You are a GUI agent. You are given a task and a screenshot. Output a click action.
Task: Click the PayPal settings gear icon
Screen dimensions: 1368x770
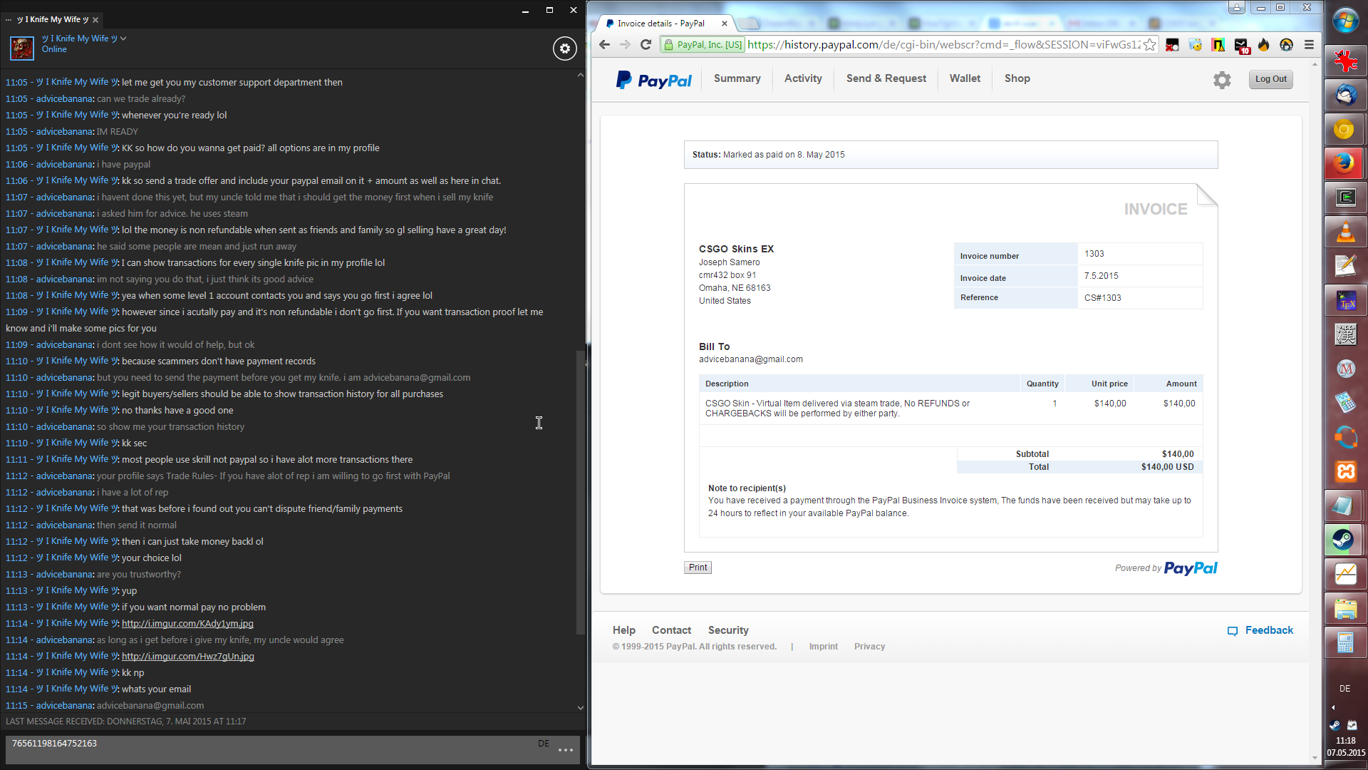point(1222,80)
